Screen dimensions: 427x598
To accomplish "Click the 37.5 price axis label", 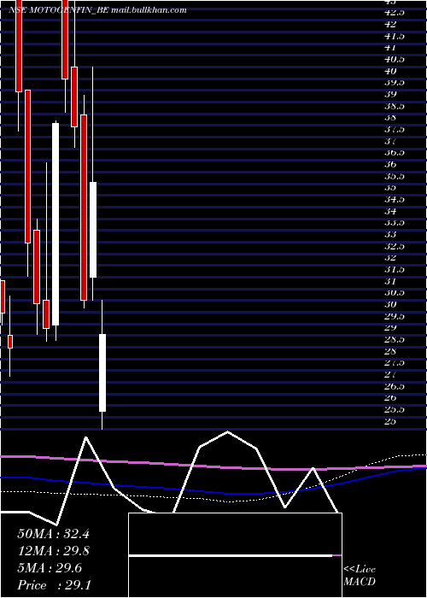I will tap(395, 129).
